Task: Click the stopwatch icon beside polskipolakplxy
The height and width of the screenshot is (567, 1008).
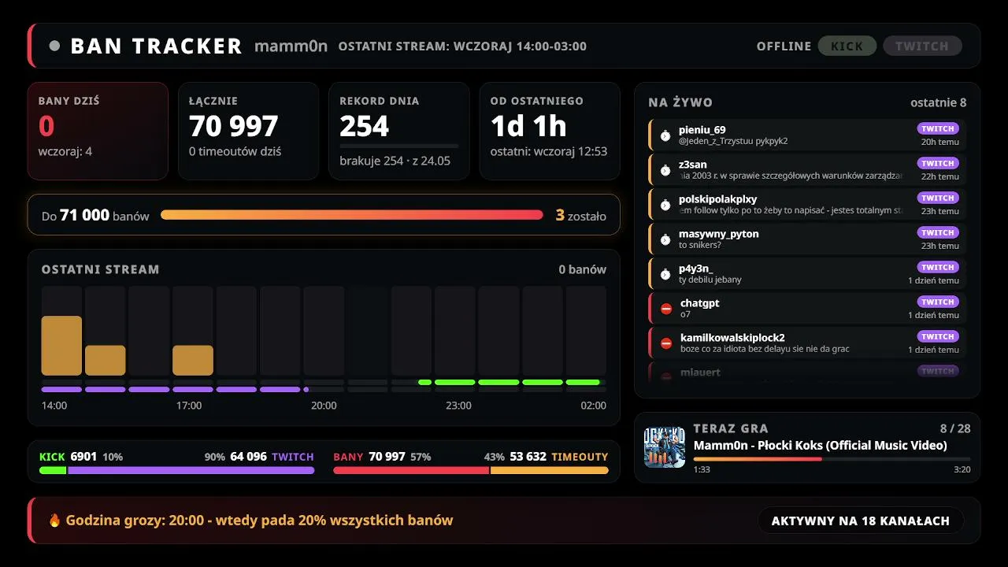Action: (x=665, y=205)
